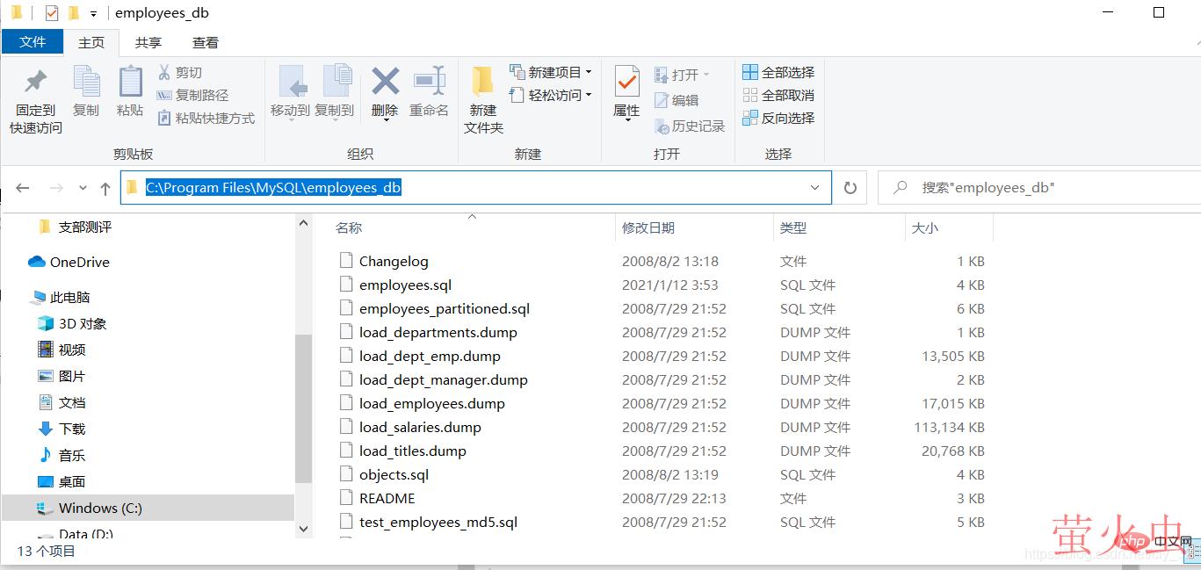Viewport: 1201px width, 570px height.
Task: Click 反向选择 to invert selection
Action: pos(778,118)
